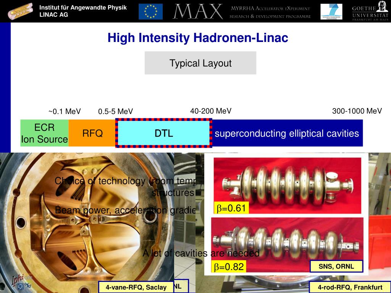Click the European Union flag logo

pos(150,11)
